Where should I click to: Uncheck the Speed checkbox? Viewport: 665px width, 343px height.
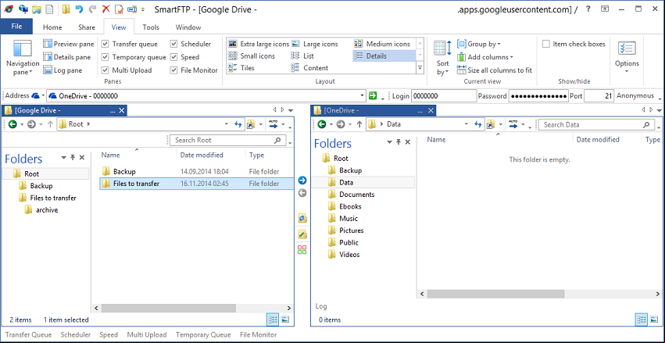[174, 57]
